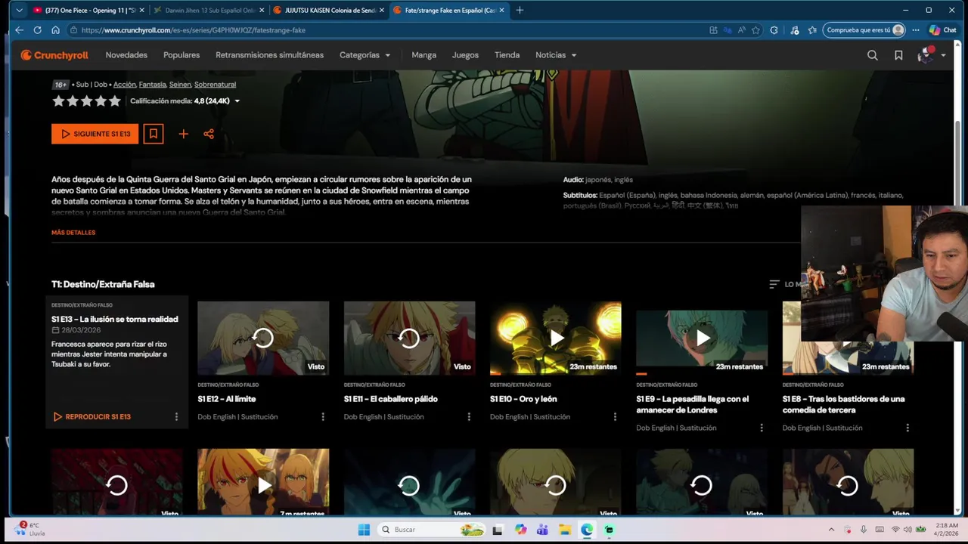Viewport: 968px width, 544px height.
Task: Resume second-row episode with 7 m restantes
Action: tap(263, 484)
